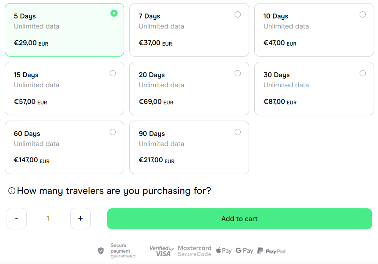The width and height of the screenshot is (378, 264).
Task: Click the Add to cart button
Action: pos(239,219)
